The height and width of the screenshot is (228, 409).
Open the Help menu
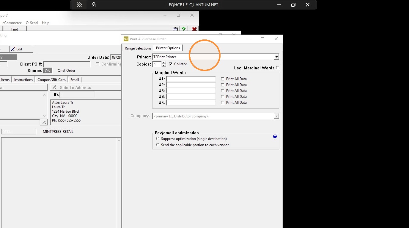coord(45,23)
